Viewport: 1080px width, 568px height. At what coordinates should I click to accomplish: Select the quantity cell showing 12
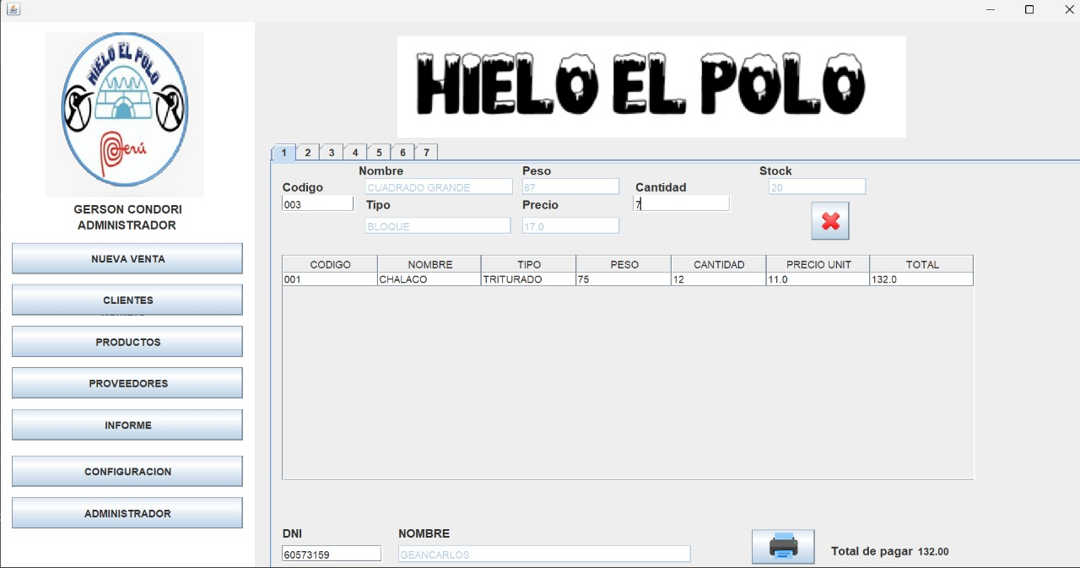(719, 279)
